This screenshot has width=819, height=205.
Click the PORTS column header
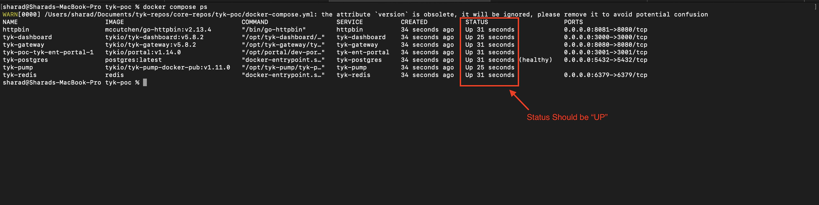pos(573,22)
